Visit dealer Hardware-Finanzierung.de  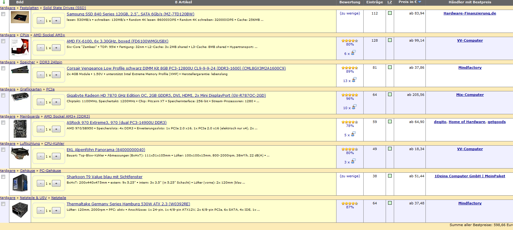470,13
